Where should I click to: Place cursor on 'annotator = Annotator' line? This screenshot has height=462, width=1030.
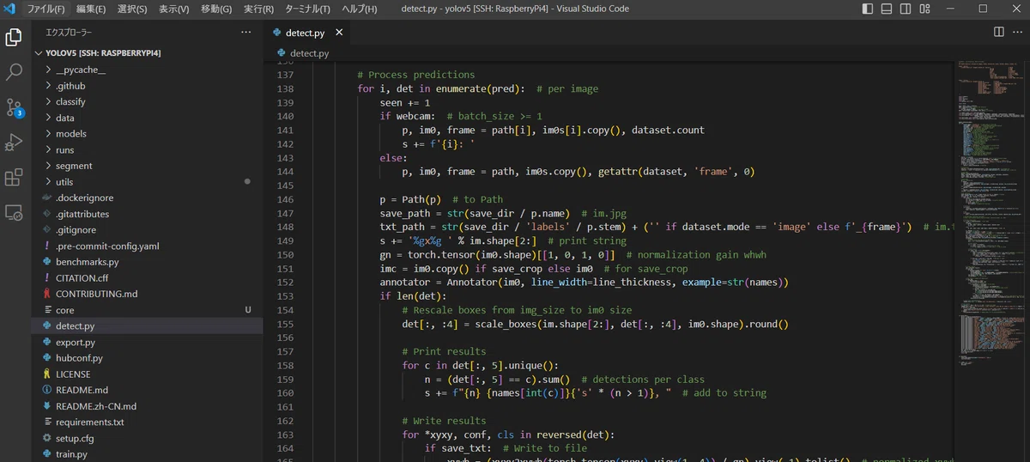click(584, 283)
